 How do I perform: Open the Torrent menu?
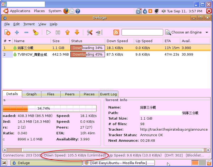(29, 24)
